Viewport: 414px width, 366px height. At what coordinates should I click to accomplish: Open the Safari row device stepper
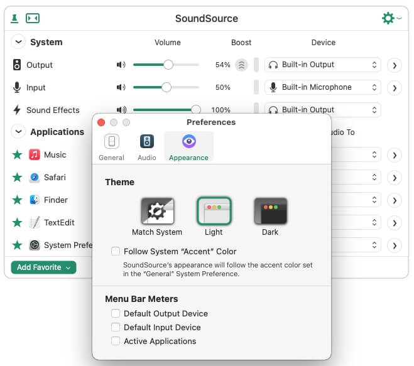click(x=374, y=177)
